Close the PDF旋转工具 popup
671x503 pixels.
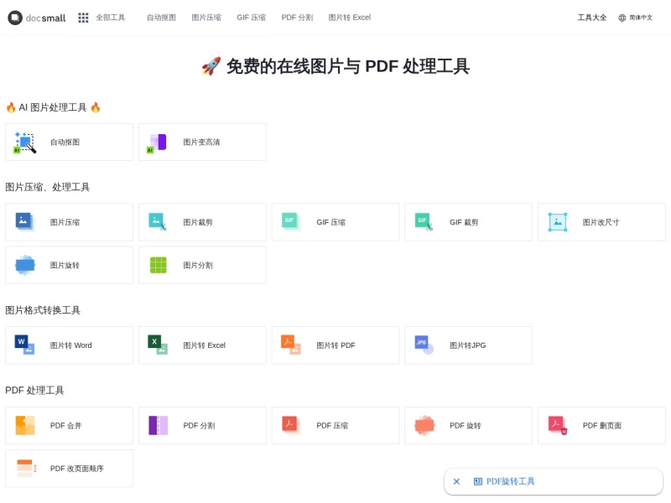456,481
